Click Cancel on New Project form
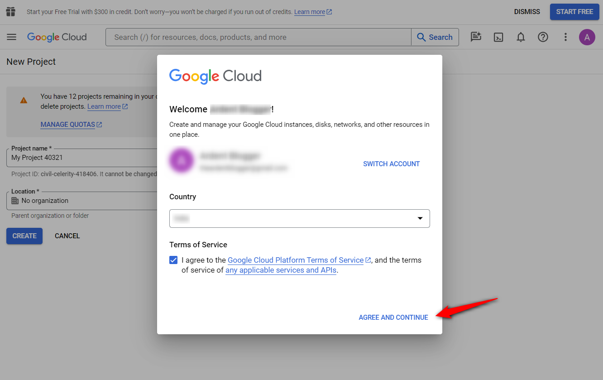Viewport: 603px width, 380px height. (x=67, y=236)
